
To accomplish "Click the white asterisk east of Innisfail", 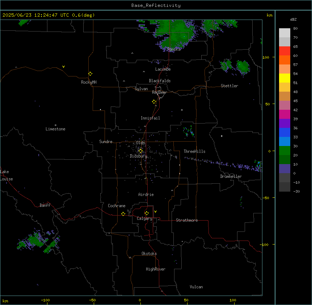I will coord(182,110).
